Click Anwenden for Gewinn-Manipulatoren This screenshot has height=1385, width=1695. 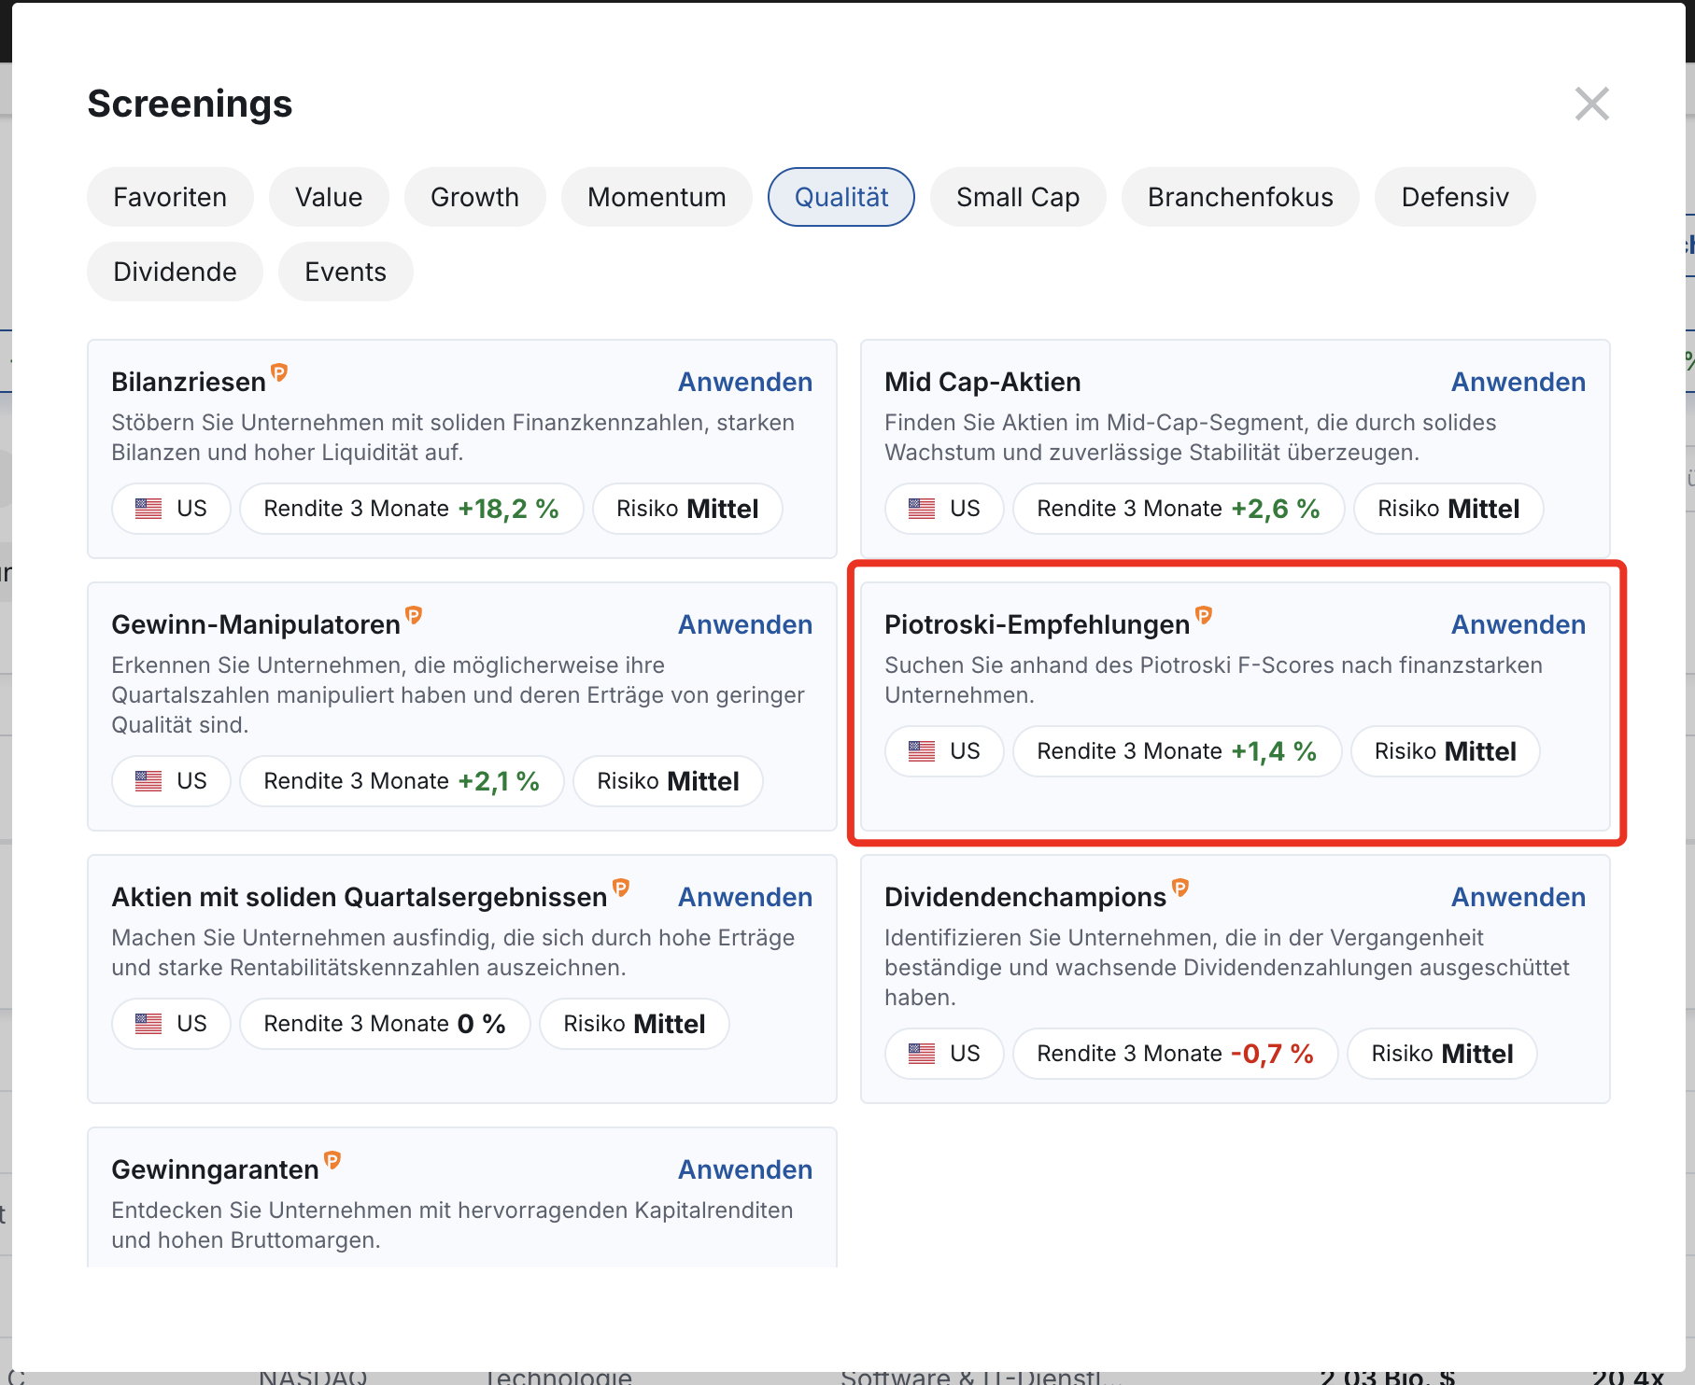(745, 624)
